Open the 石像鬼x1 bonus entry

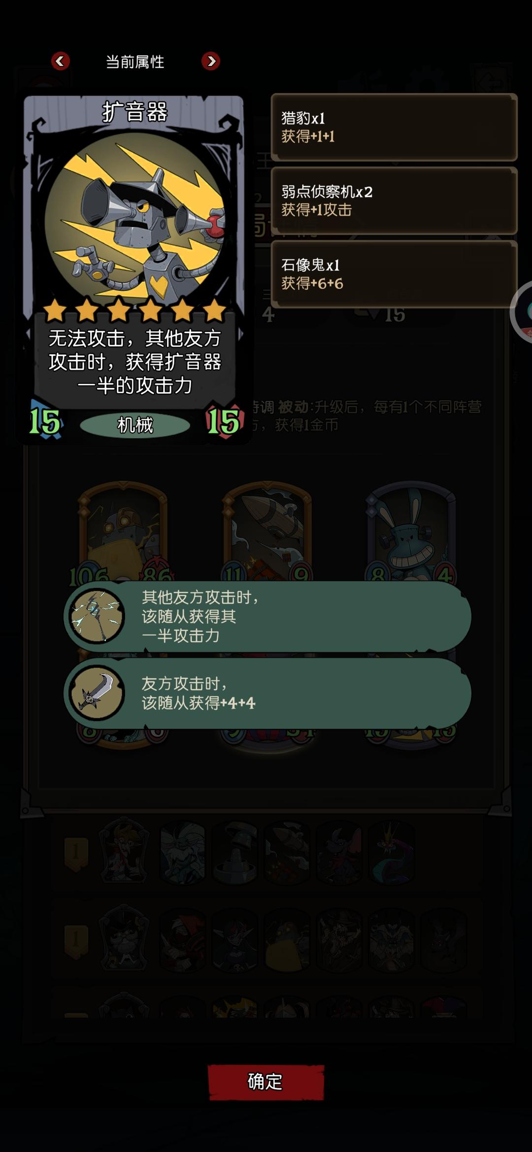coord(394,274)
